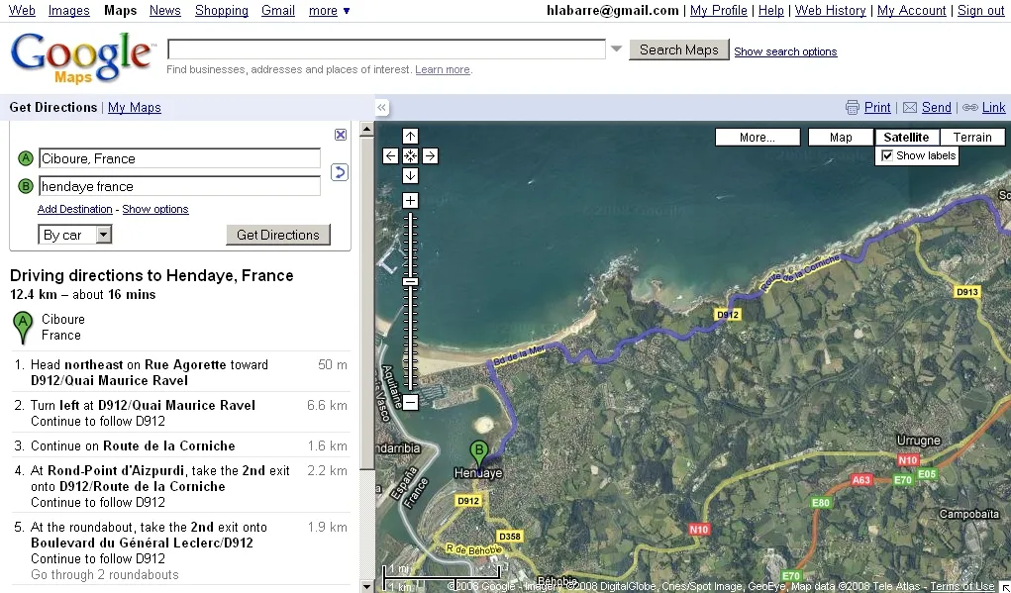This screenshot has height=593, width=1011.
Task: Click the large A pin by Ciboure France
Action: coord(23,328)
